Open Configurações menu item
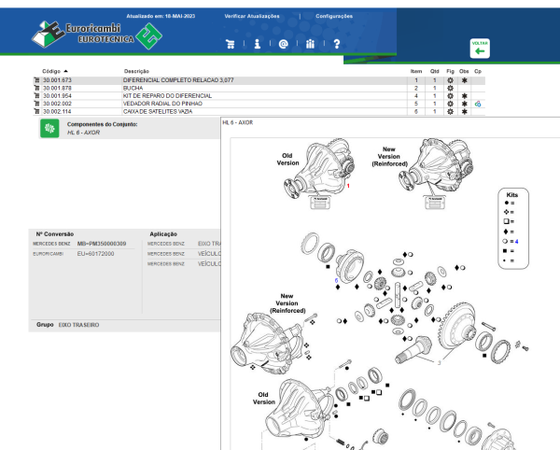The width and height of the screenshot is (560, 450). tap(334, 16)
